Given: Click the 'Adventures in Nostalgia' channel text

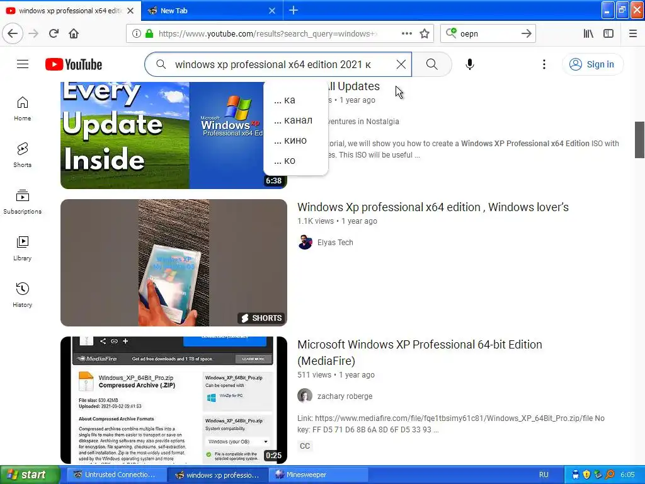Looking at the screenshot, I should (363, 122).
